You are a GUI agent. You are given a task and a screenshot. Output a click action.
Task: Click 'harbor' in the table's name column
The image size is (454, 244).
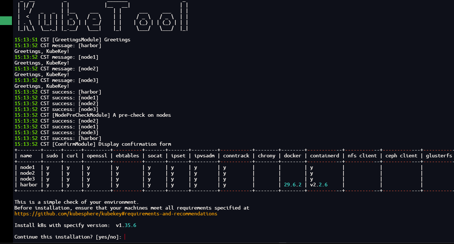[29, 185]
